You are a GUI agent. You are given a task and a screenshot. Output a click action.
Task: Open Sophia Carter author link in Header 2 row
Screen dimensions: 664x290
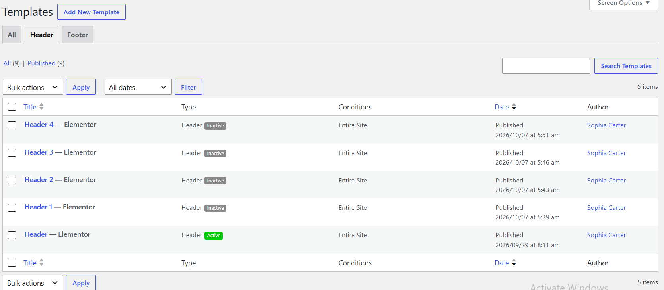pyautogui.click(x=606, y=181)
